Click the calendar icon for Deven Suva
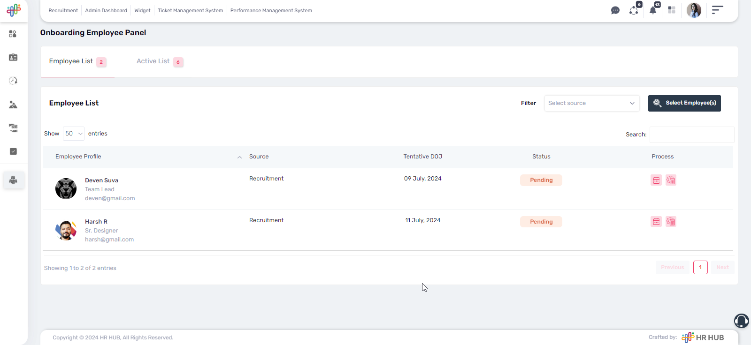This screenshot has width=751, height=345. [656, 180]
